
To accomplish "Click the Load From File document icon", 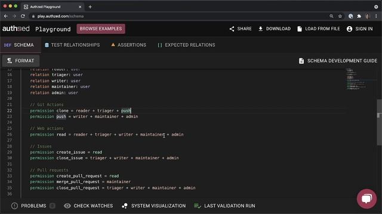I will coord(300,29).
